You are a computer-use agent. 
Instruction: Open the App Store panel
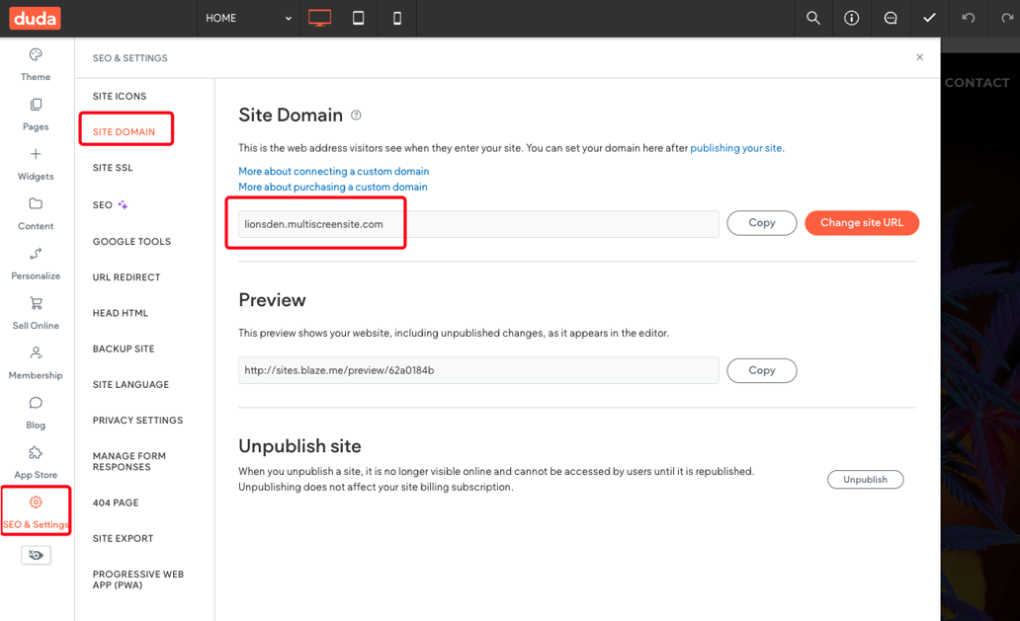pyautogui.click(x=35, y=459)
